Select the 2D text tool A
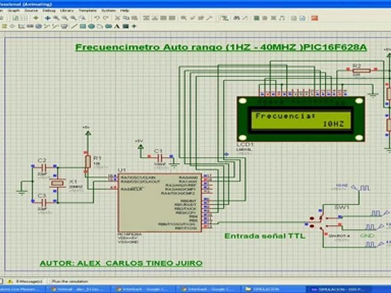This screenshot has width=391, height=293. (117, 26)
